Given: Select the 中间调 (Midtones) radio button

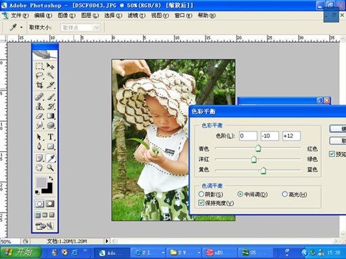Looking at the screenshot, I should tap(240, 194).
